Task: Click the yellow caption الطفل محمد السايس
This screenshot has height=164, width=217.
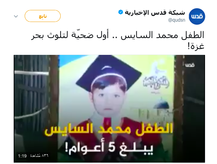Action: tap(109, 129)
